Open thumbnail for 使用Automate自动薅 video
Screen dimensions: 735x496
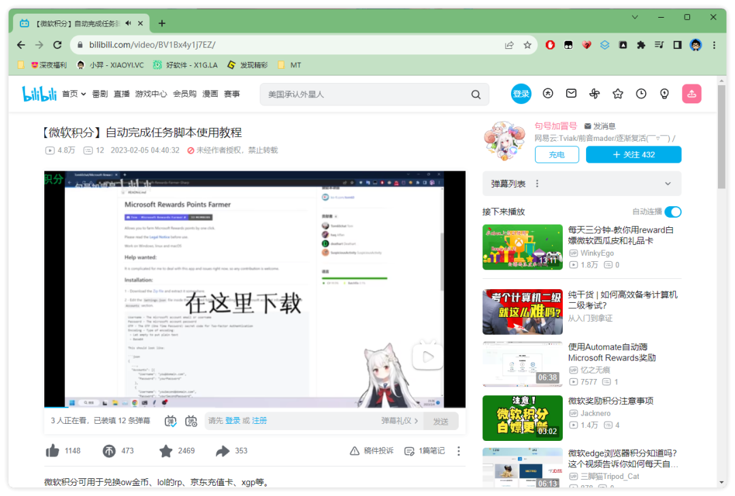[522, 364]
